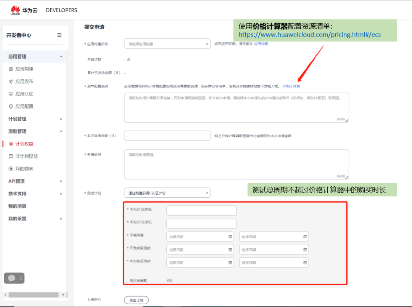Focus the 华为DTSE手机 input field

coord(201,224)
